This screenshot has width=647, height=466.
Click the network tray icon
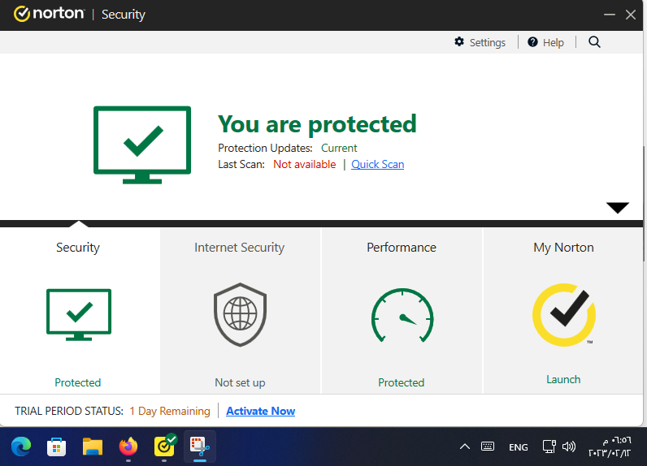549,447
